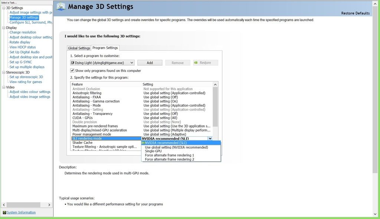Select Antialiasing - Gamma correction row

pos(142,102)
